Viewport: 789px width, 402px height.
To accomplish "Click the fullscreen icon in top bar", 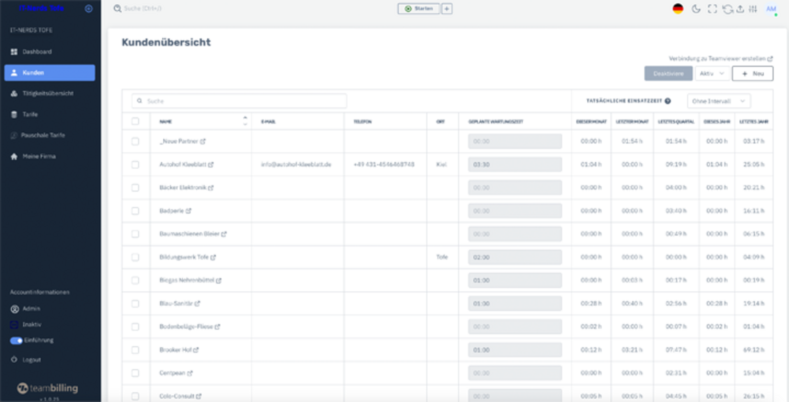I will [x=712, y=9].
